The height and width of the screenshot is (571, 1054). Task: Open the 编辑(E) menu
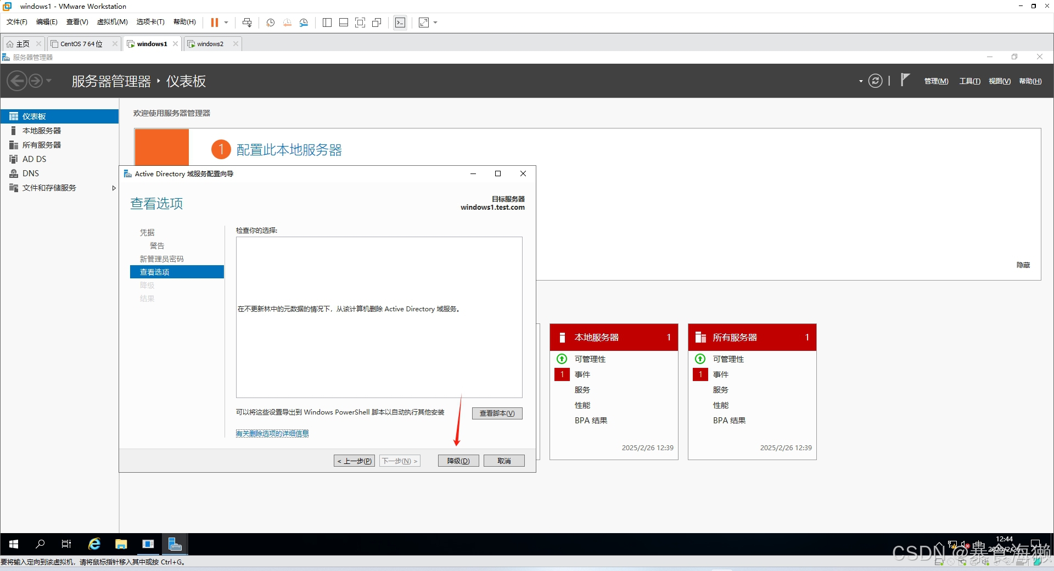(x=47, y=22)
